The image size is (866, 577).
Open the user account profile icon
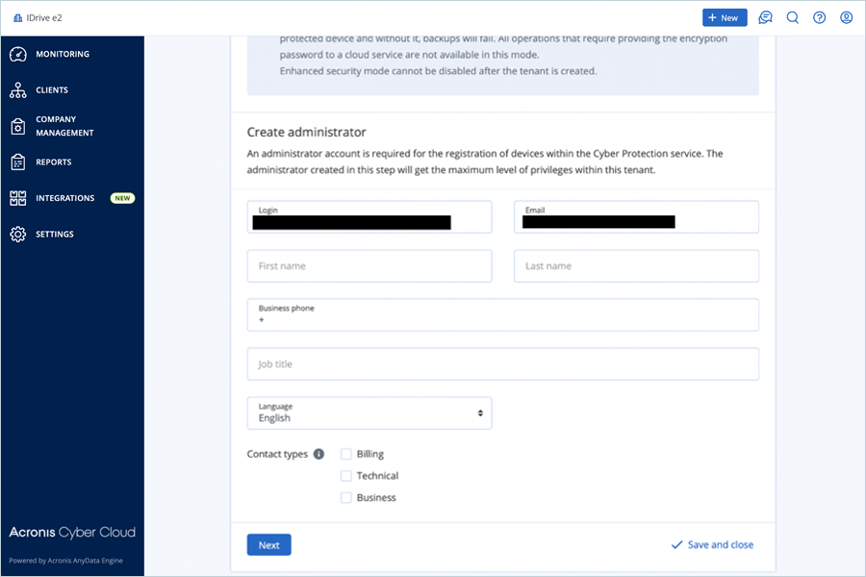tap(846, 17)
